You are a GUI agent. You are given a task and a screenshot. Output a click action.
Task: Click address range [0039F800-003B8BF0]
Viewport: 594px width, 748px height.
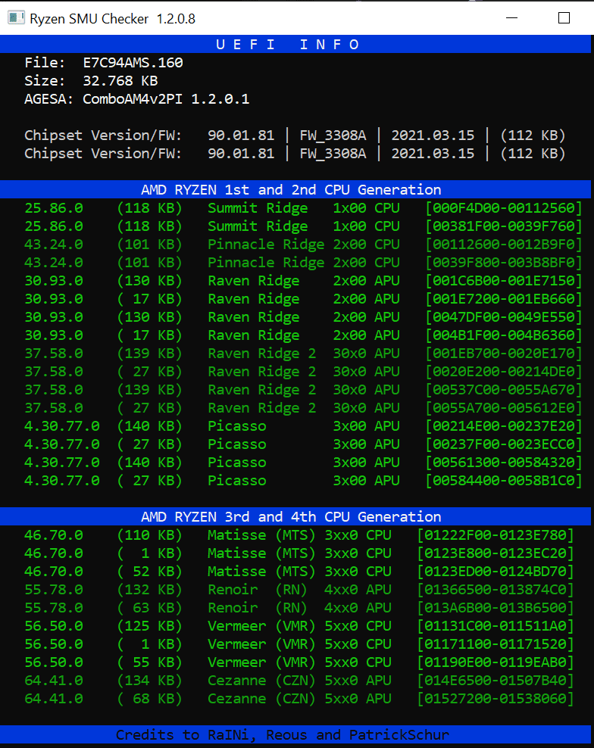click(x=504, y=263)
